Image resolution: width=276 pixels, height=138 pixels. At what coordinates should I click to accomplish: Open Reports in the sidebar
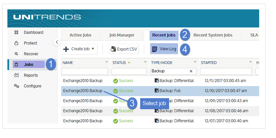31,75
